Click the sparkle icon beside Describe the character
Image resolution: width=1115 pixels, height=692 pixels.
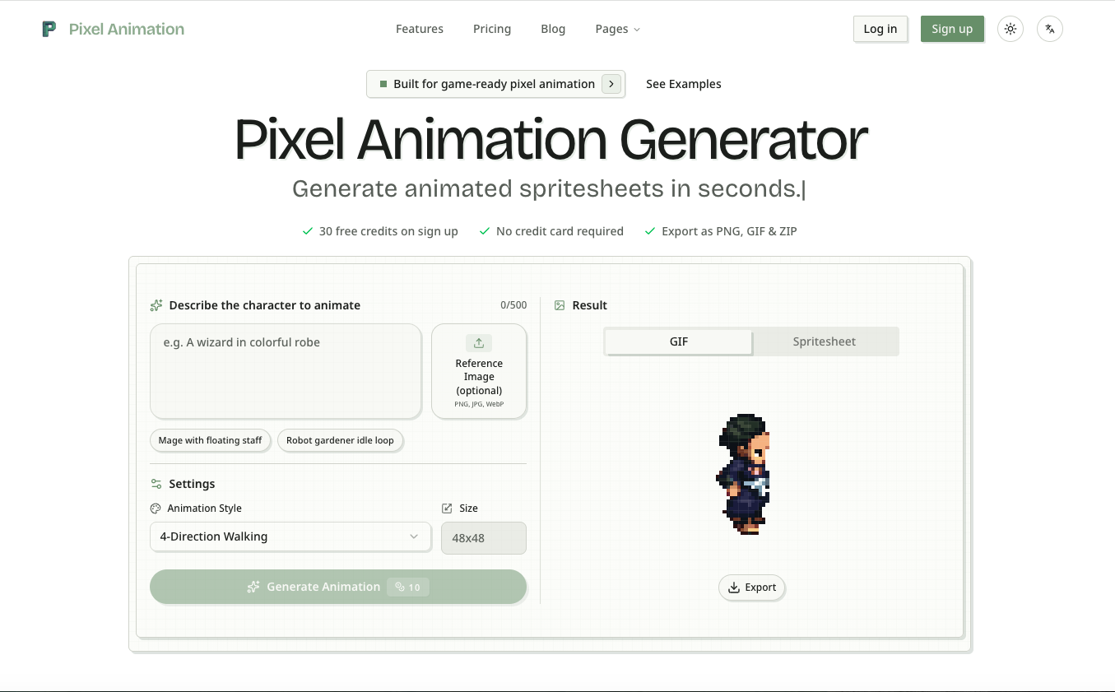(x=156, y=305)
